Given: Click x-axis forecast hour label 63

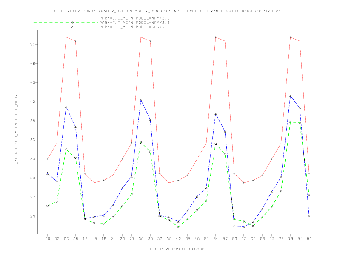Looking at the screenshot, I should coord(244,239).
